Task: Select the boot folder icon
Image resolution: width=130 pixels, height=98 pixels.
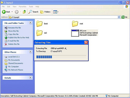Action: pyautogui.click(x=40, y=24)
